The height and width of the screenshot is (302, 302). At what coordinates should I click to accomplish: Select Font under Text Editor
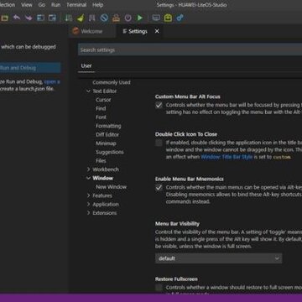(101, 117)
